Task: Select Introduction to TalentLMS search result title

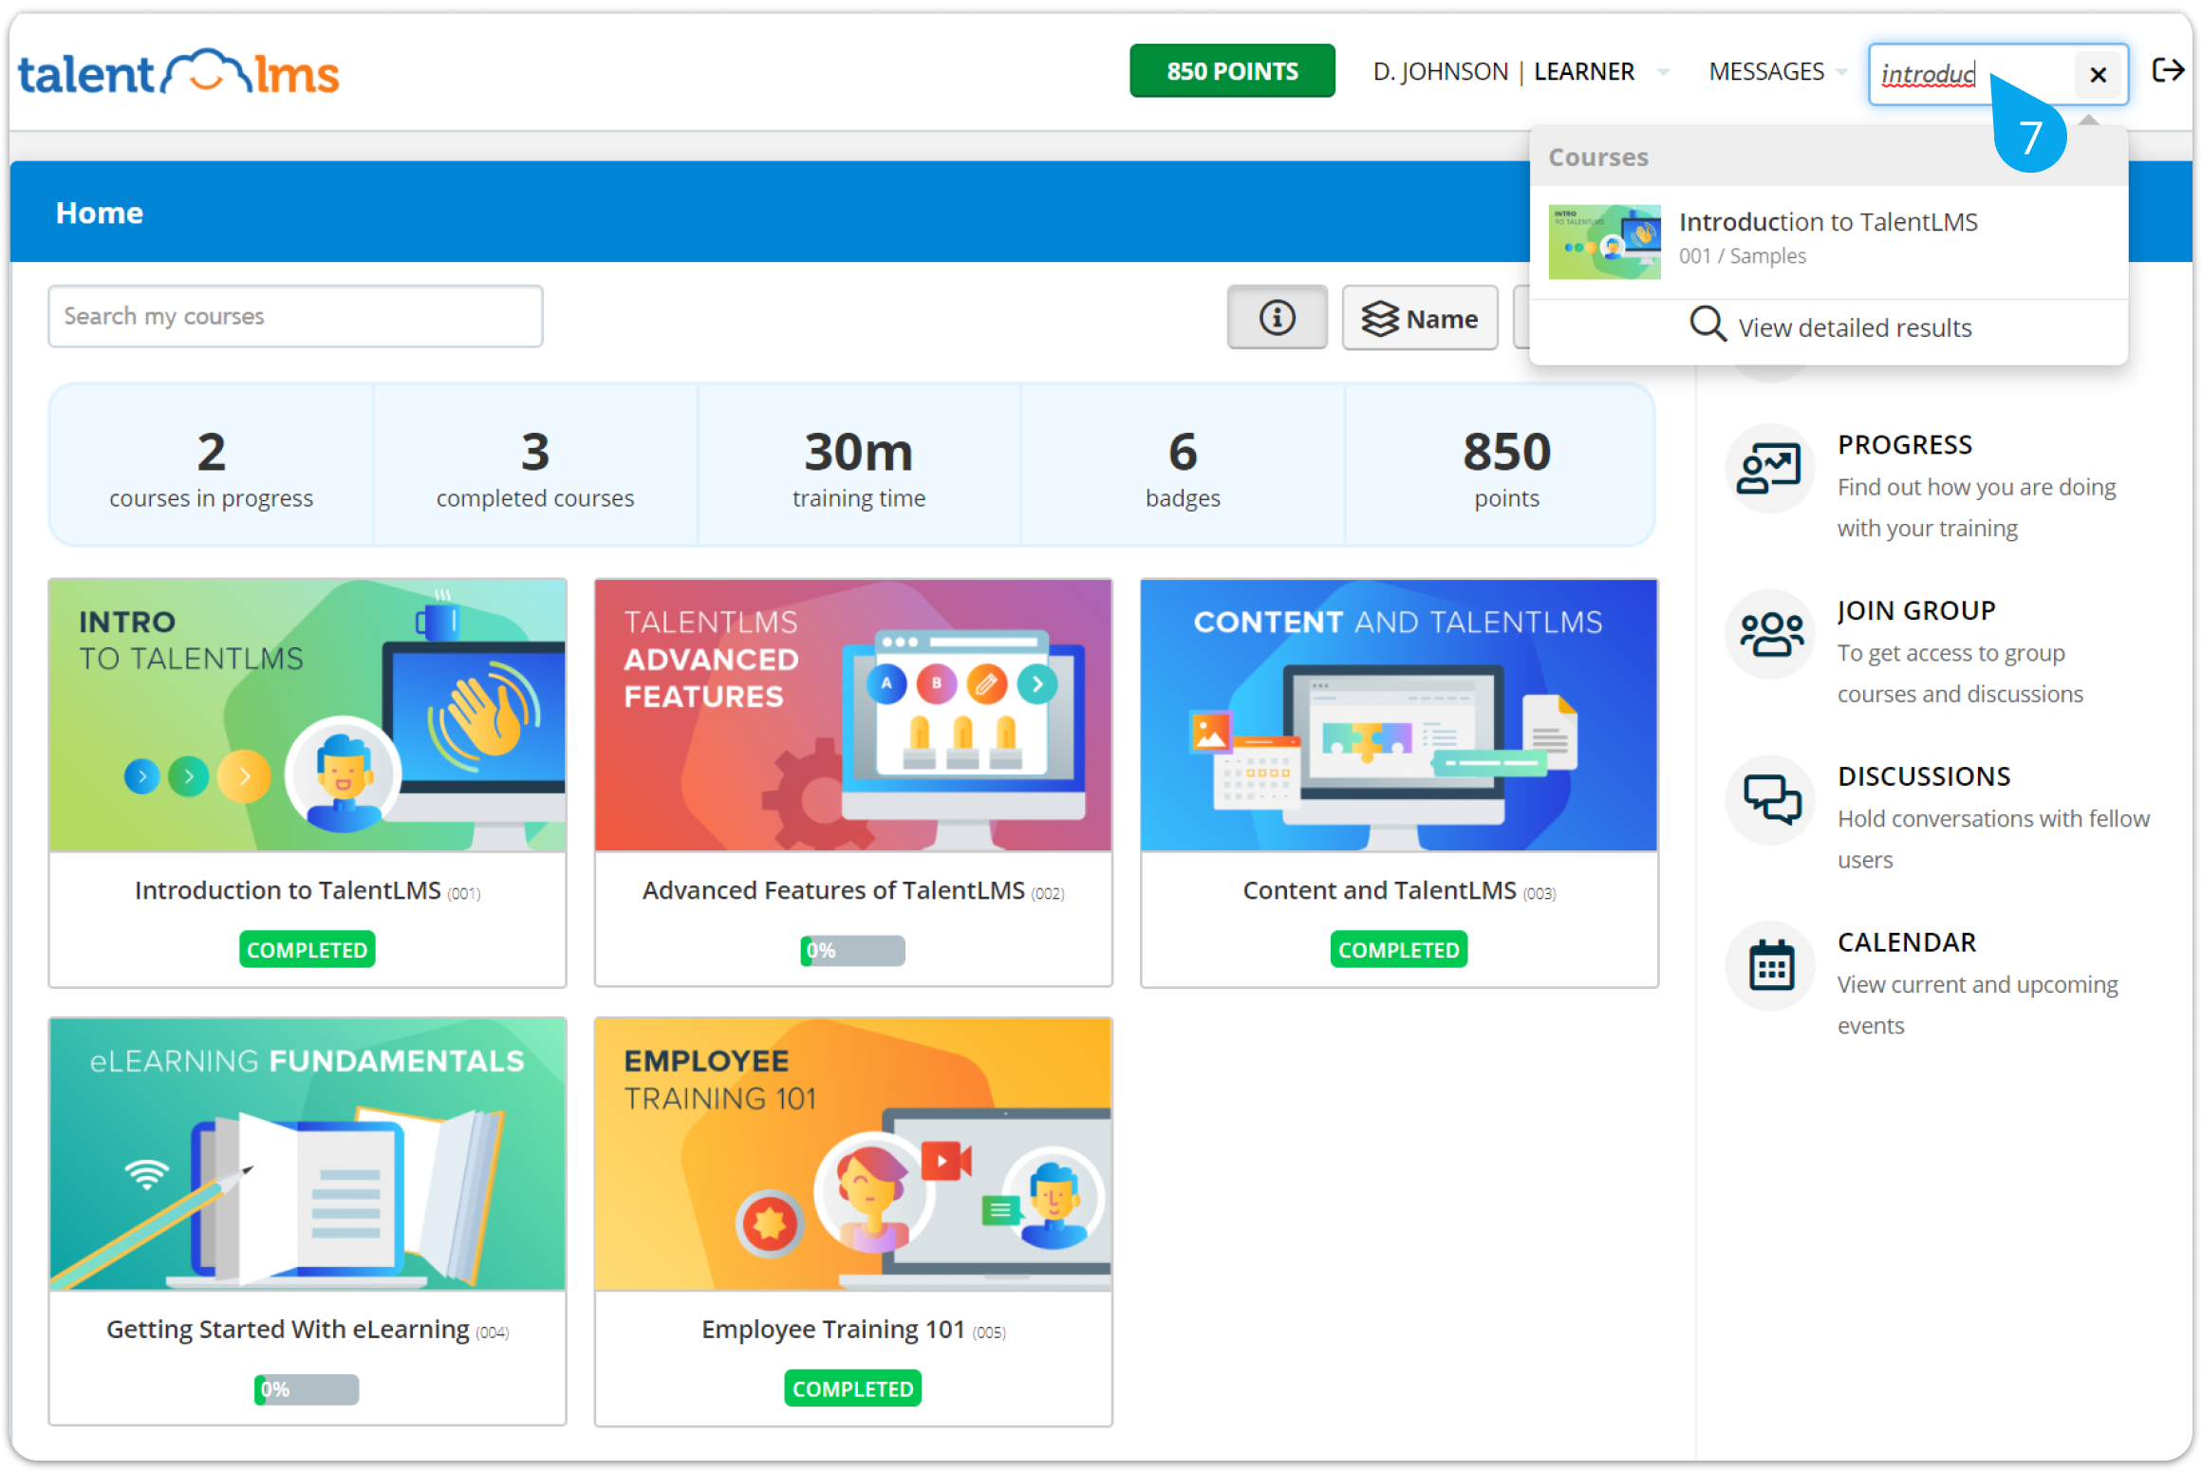Action: pyautogui.click(x=1828, y=222)
